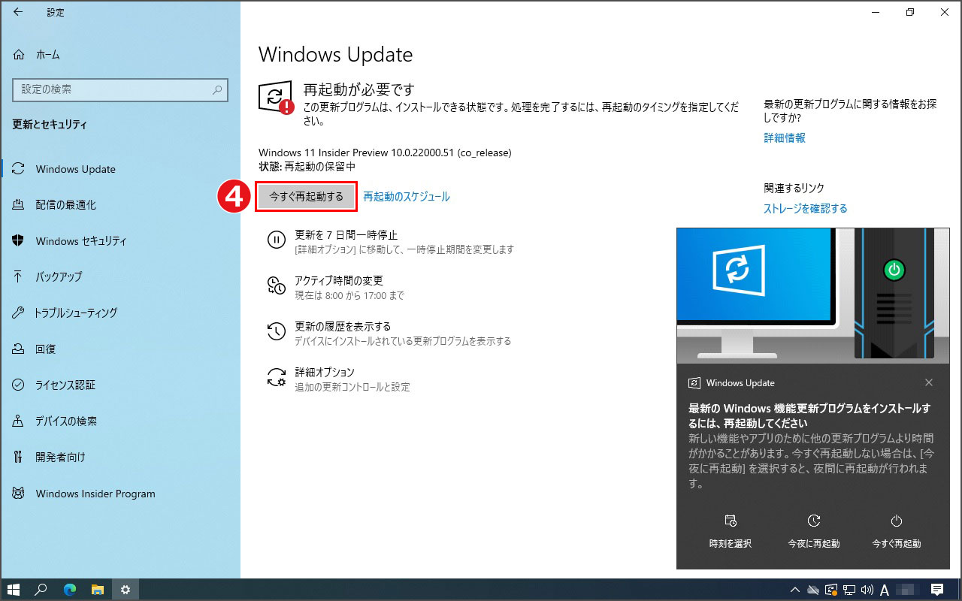Screen dimensions: 962x601
Task: Click the magnifier icon in the settings search box
Action: tap(217, 89)
